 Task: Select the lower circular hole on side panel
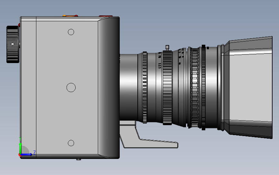71,143
